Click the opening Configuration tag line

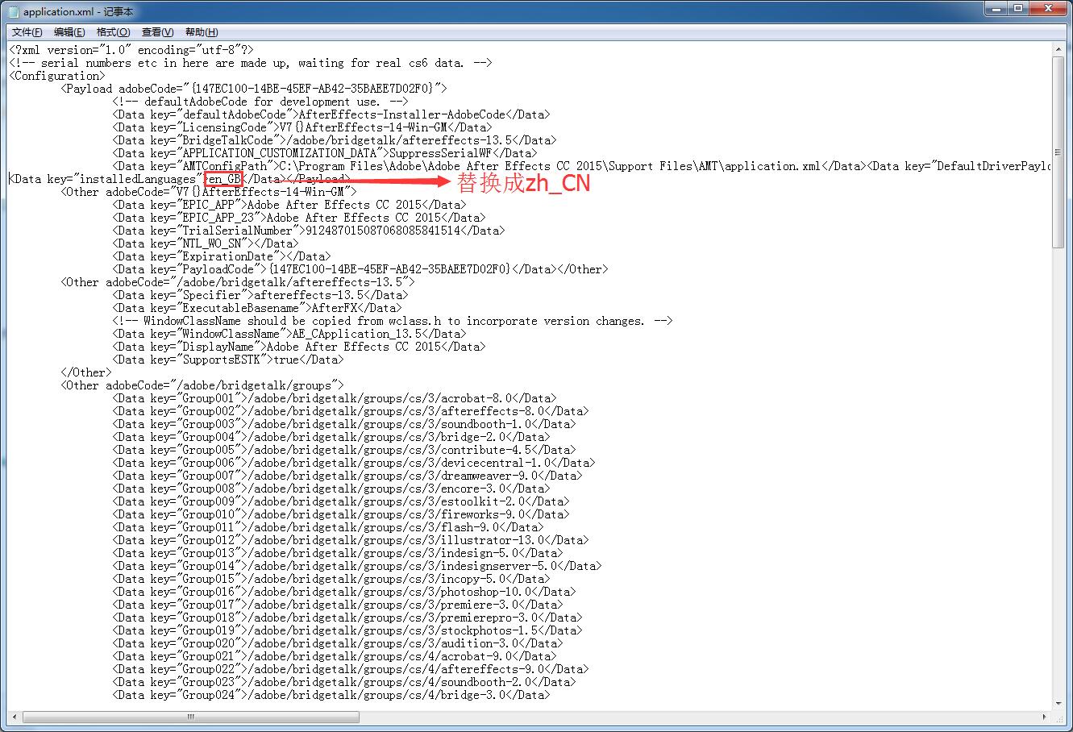(56, 76)
